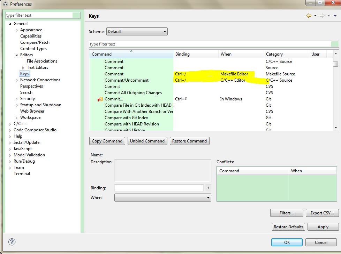This screenshot has height=254, width=341.
Task: Click the Apply button
Action: coord(323,227)
